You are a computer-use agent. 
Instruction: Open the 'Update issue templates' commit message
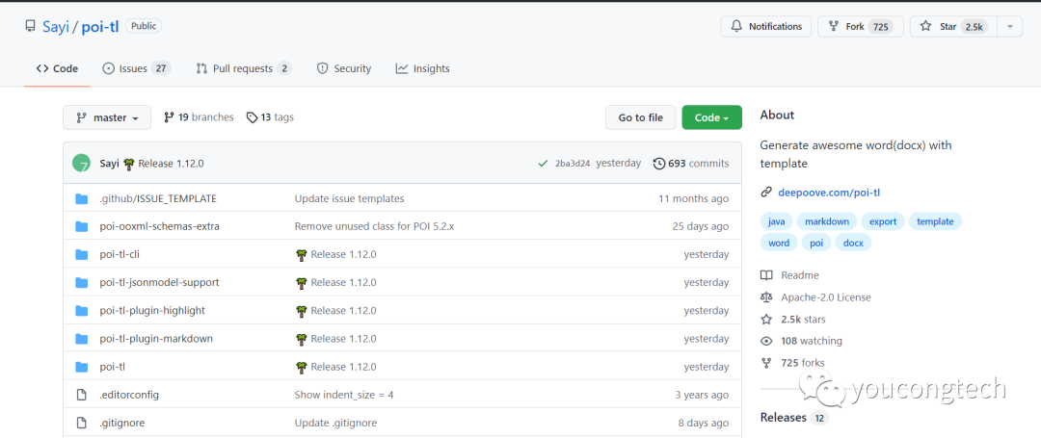(349, 199)
